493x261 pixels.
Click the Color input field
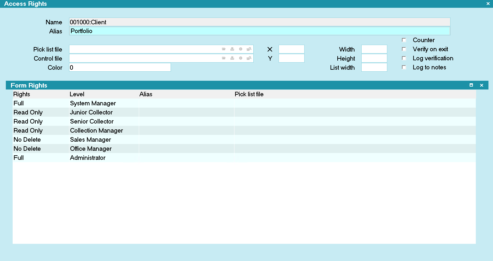(120, 67)
